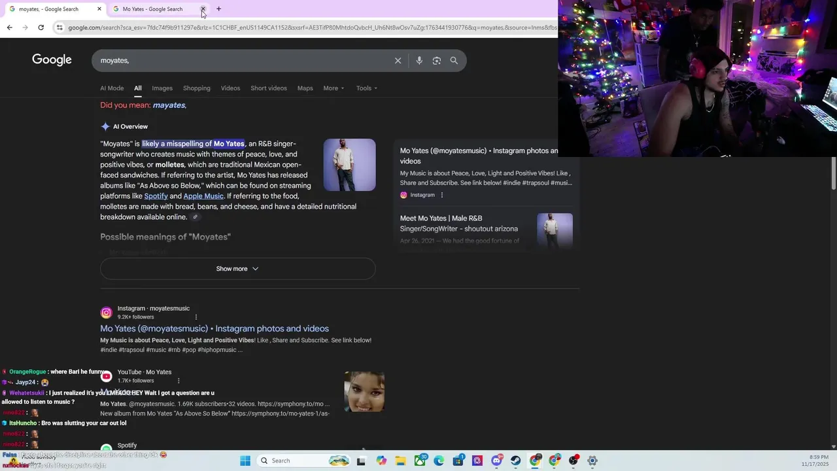This screenshot has height=471, width=837.
Task: Go to Google home via logo
Action: click(52, 60)
